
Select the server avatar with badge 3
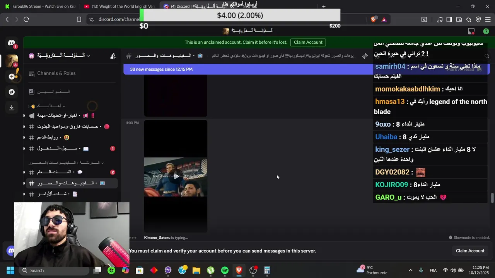click(x=12, y=61)
